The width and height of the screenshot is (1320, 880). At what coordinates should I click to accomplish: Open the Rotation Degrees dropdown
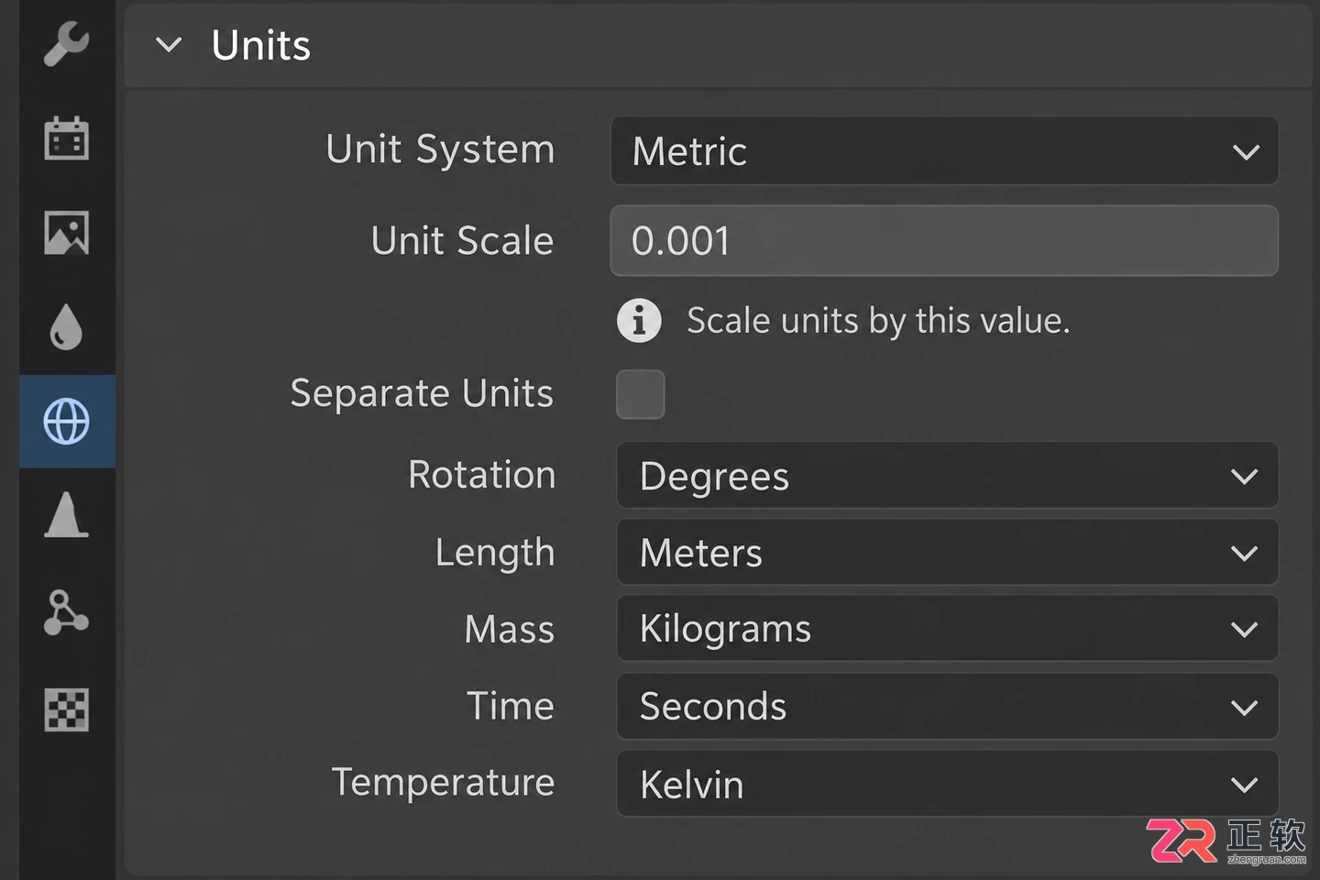[947, 475]
